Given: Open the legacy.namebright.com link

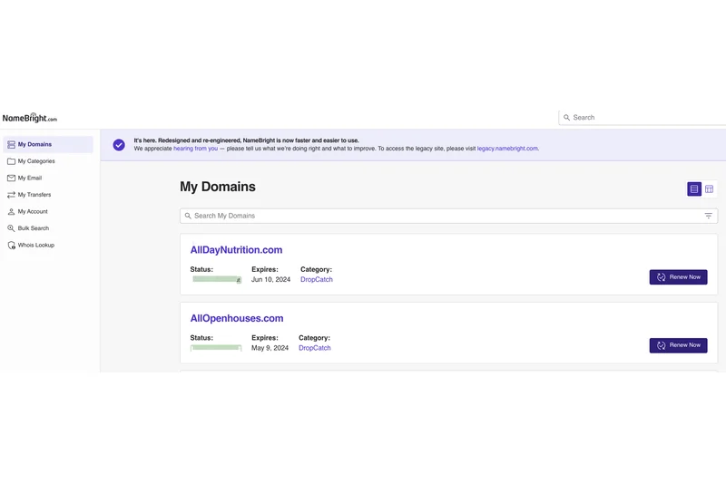Looking at the screenshot, I should click(x=507, y=149).
